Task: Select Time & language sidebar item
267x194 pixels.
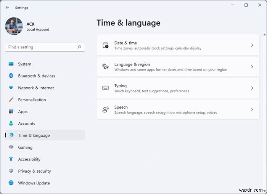Action: point(45,135)
